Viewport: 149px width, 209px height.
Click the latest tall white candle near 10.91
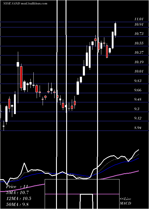(x=115, y=30)
